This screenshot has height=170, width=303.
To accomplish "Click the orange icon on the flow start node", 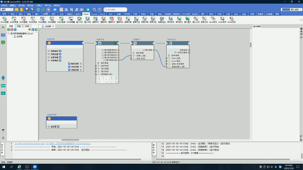I will coord(49,43).
